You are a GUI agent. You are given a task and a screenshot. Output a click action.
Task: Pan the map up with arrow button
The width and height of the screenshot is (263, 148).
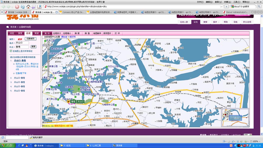pos(48,42)
